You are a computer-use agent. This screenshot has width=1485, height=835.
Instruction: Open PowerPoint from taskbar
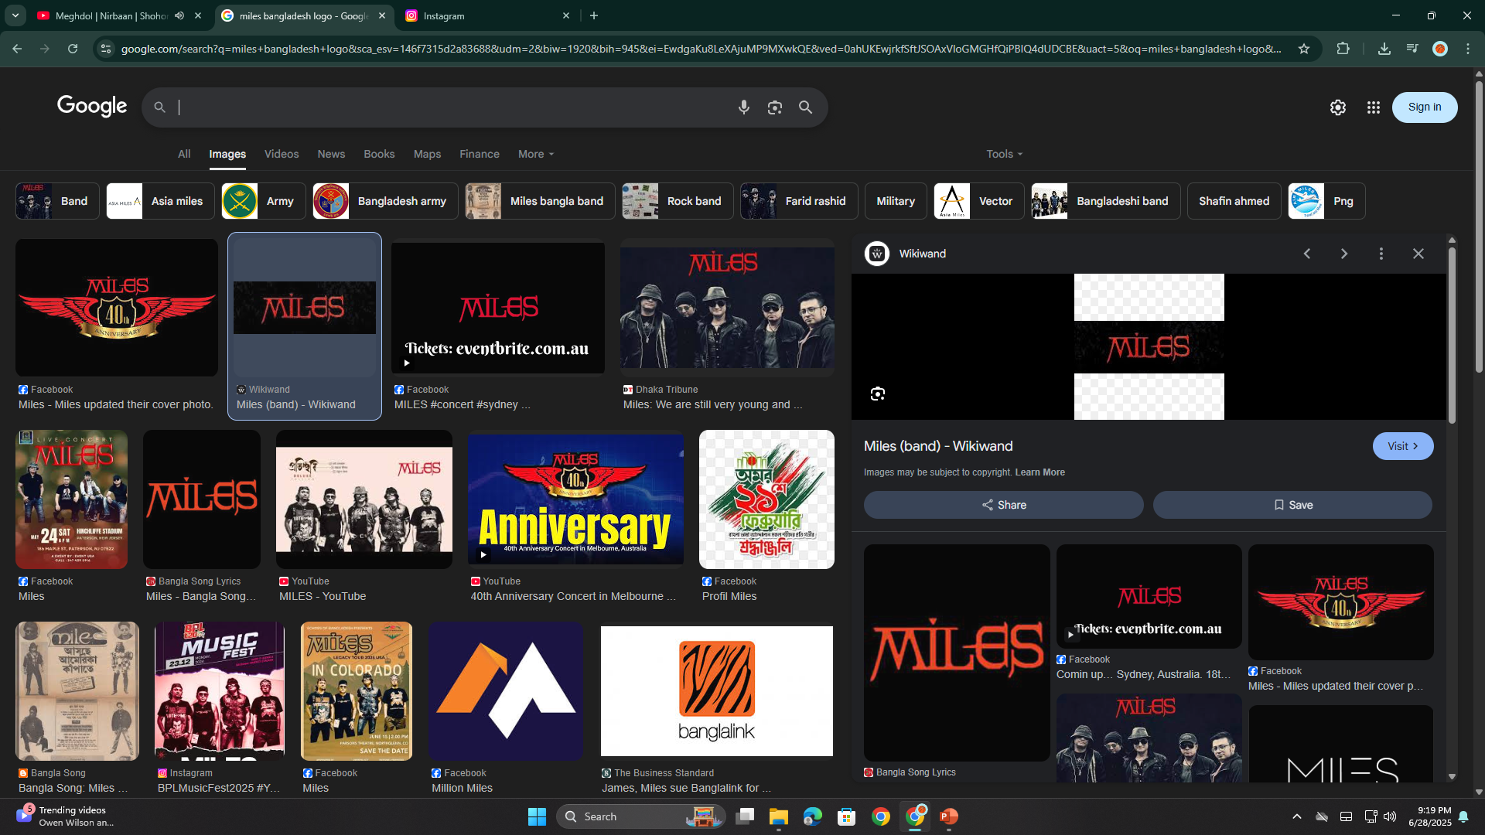[x=949, y=816]
